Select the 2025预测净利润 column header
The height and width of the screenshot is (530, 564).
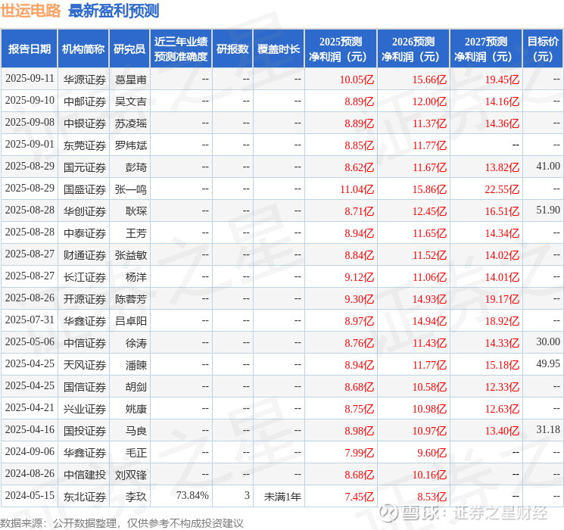(x=341, y=49)
